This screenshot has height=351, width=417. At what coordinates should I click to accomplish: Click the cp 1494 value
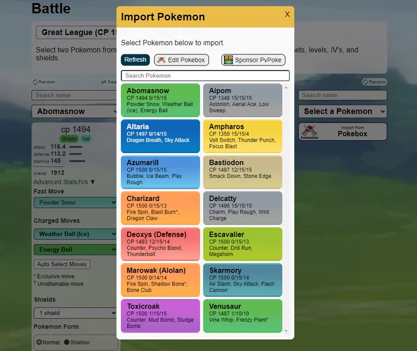[76, 129]
